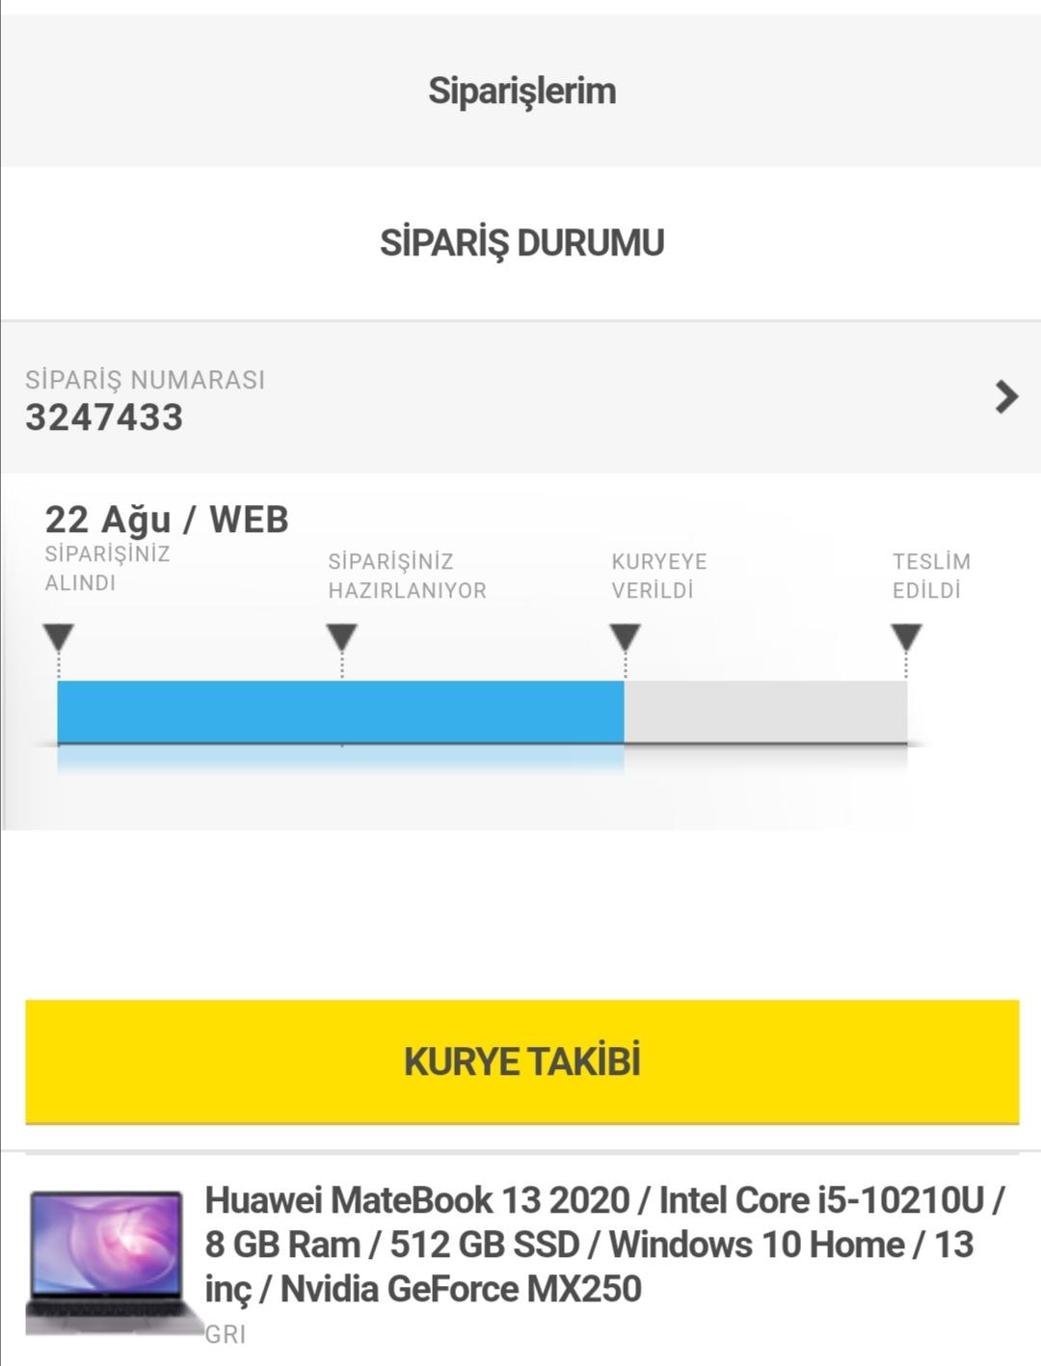Click the Siparişiniz Alındı triangle marker

(59, 637)
